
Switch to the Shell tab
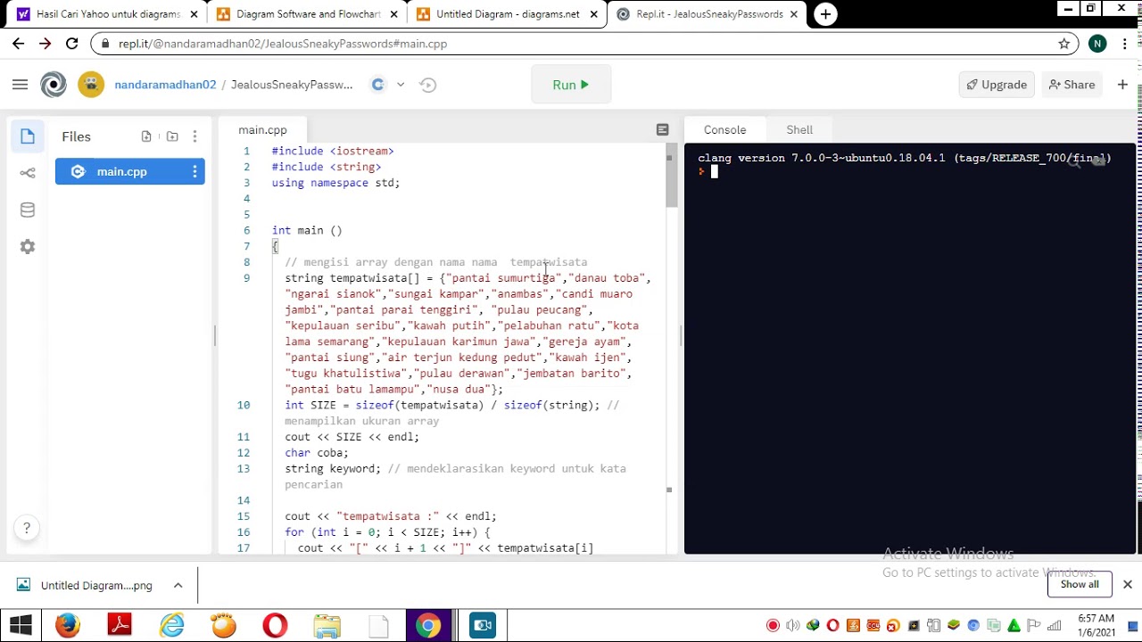click(x=799, y=130)
